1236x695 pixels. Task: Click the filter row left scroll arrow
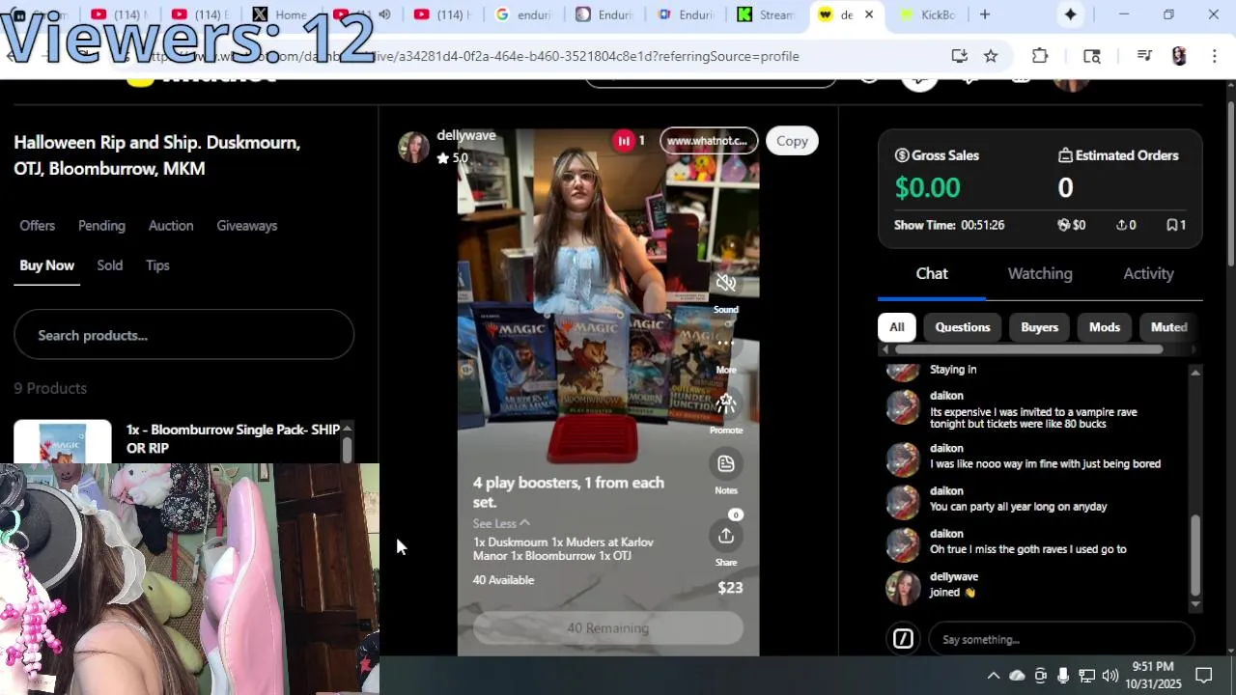pos(885,349)
